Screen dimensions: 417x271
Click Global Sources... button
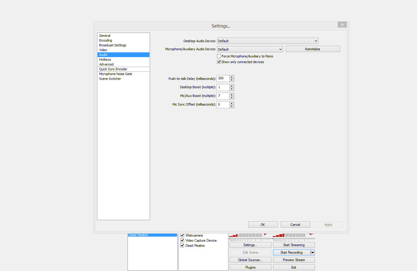[x=251, y=260]
